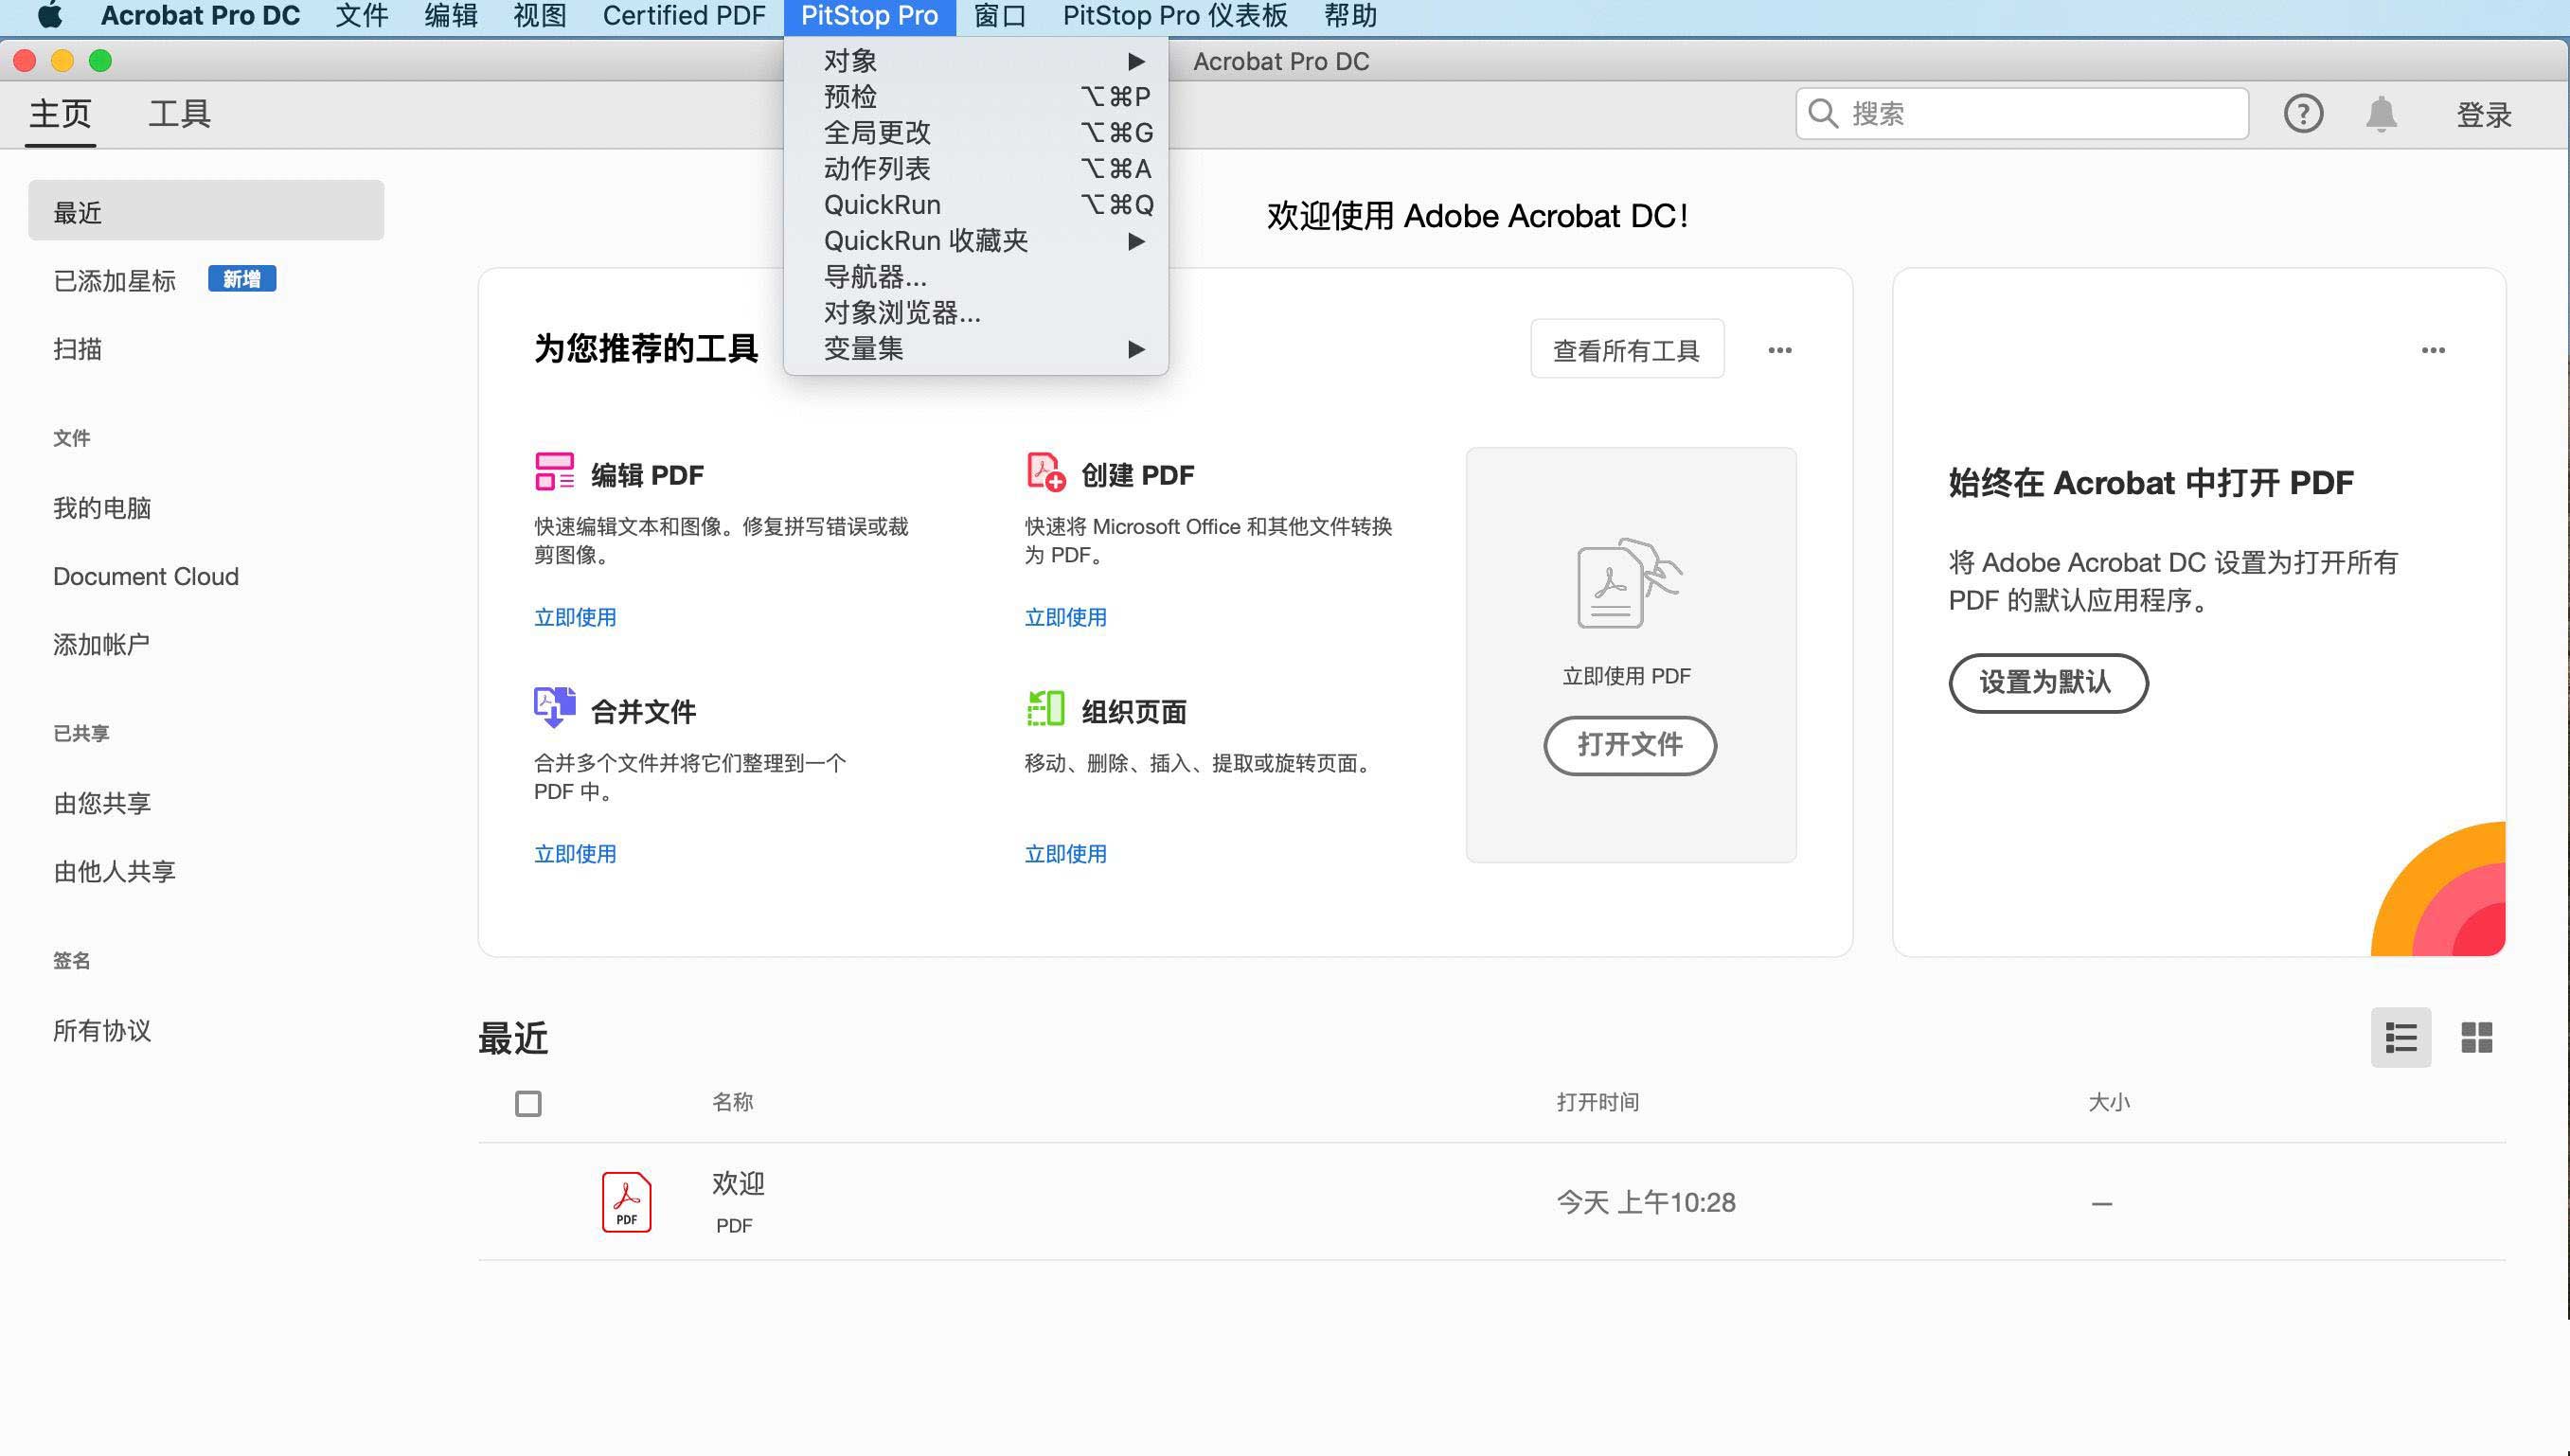This screenshot has width=2570, height=1456.
Task: Click the Combine Files (合并文件) icon
Action: [x=554, y=708]
